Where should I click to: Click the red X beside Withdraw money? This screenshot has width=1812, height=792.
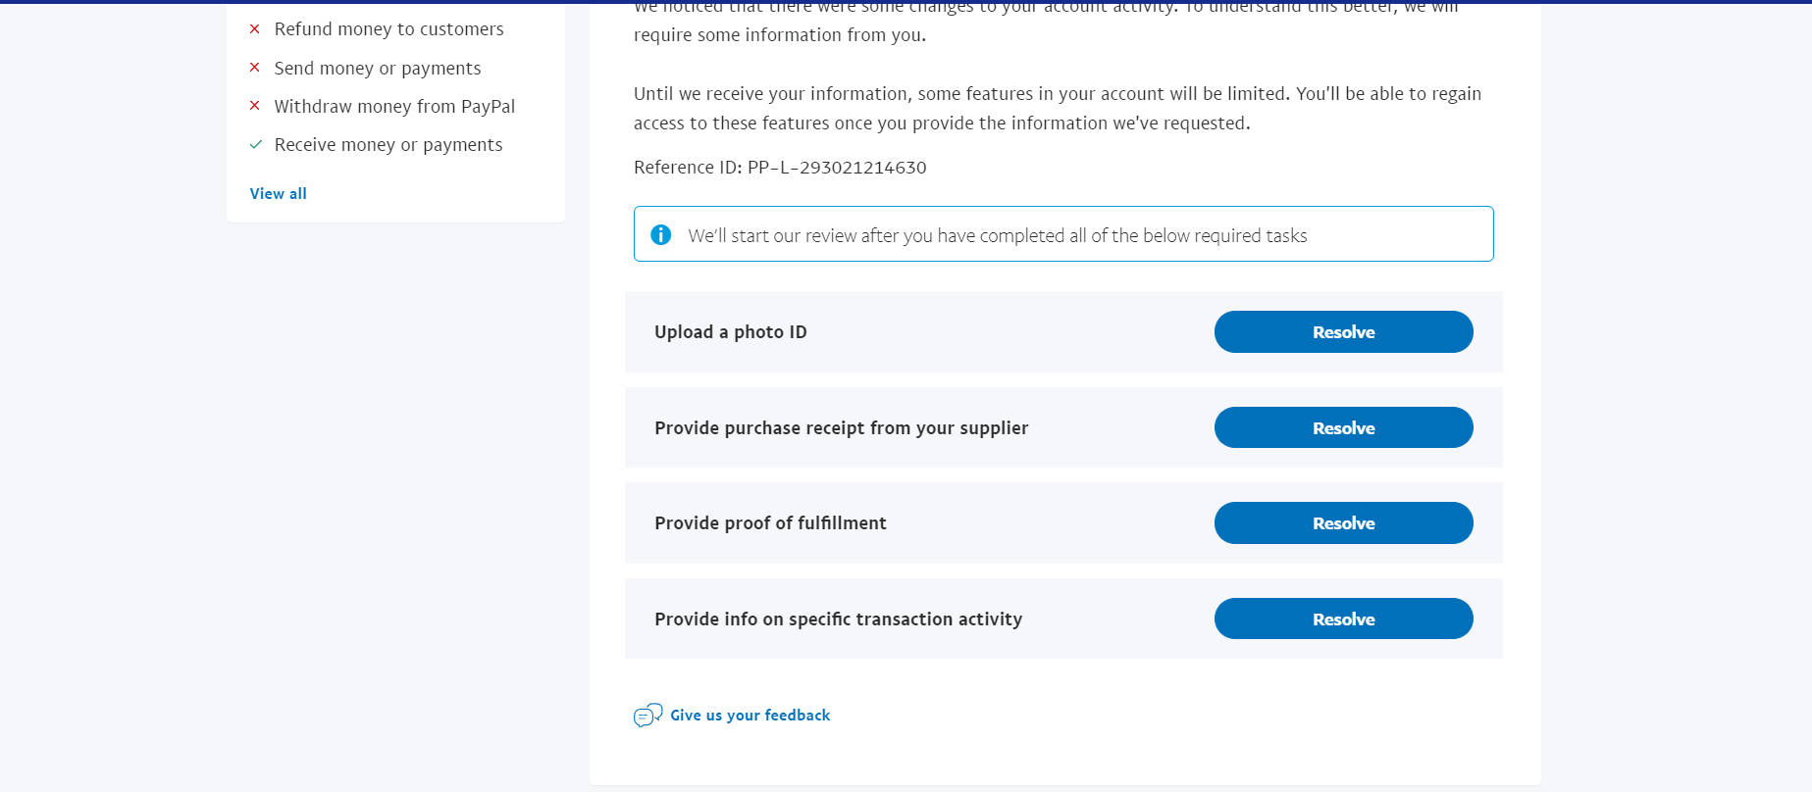click(x=255, y=106)
